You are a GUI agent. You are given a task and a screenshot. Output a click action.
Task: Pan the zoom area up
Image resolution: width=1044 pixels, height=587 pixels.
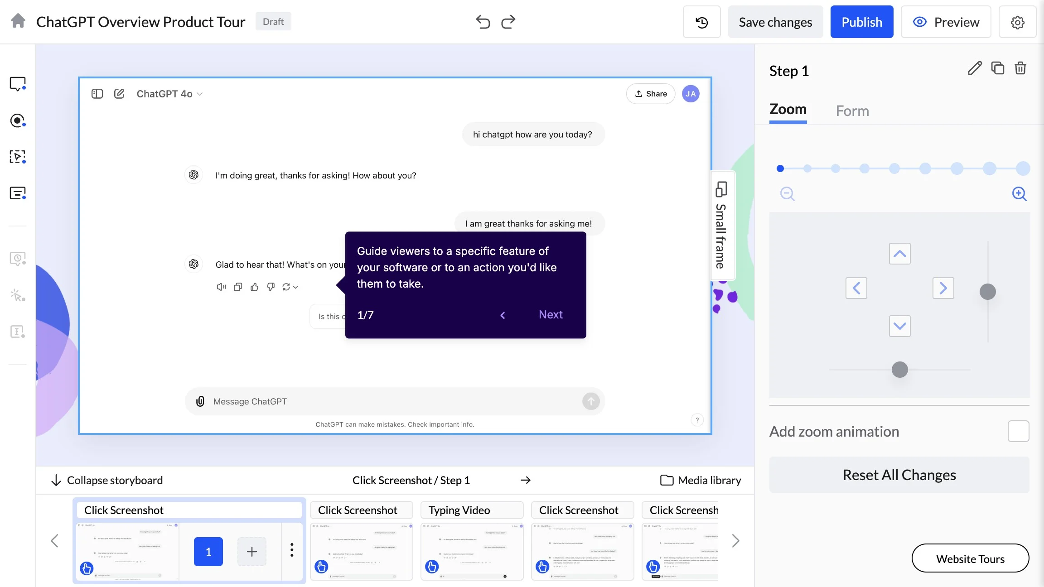click(x=899, y=254)
